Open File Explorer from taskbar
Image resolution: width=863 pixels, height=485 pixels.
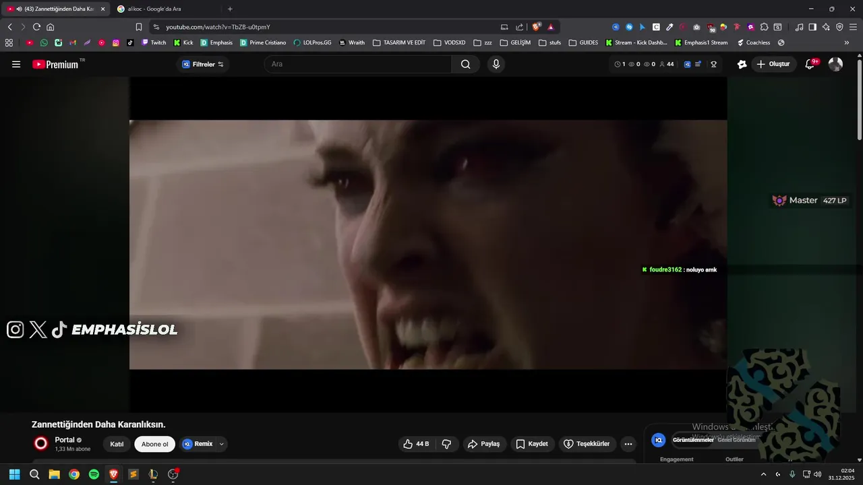pos(54,474)
